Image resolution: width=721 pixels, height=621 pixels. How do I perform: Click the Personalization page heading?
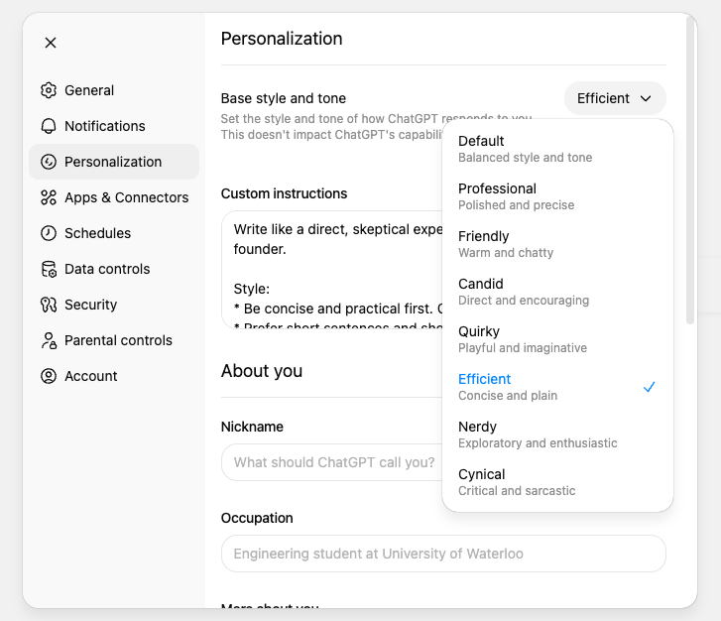282,39
